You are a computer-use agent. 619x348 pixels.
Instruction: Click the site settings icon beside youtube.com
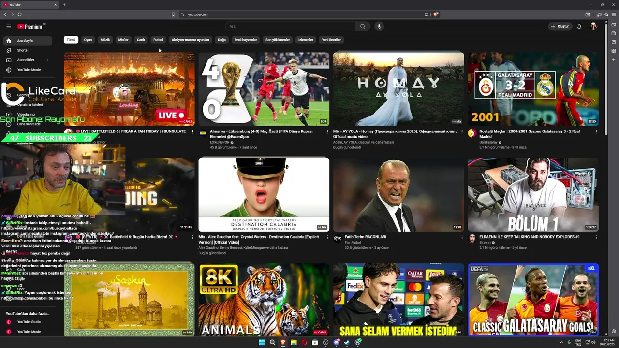tap(183, 14)
